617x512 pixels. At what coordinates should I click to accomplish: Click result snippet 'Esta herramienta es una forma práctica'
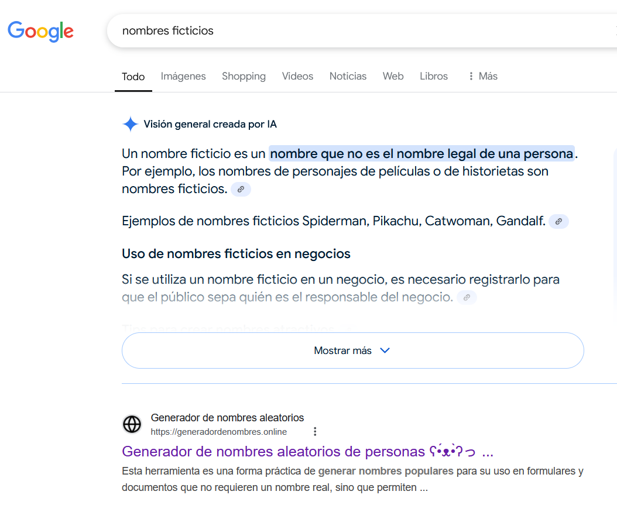coord(352,479)
